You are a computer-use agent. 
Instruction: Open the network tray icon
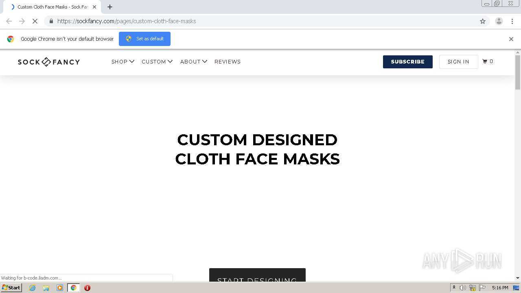[x=473, y=288]
